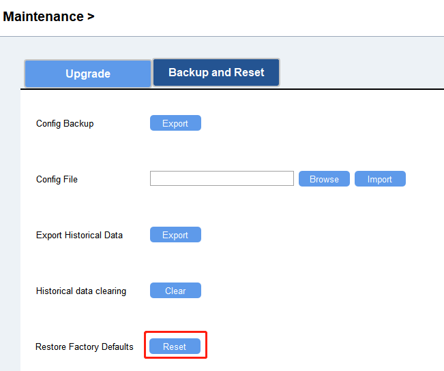Image resolution: width=444 pixels, height=371 pixels.
Task: Switch to the Upgrade tab
Action: point(88,74)
